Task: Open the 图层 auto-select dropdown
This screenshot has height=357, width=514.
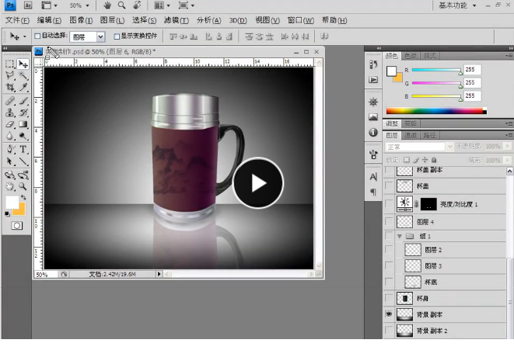Action: [100, 36]
